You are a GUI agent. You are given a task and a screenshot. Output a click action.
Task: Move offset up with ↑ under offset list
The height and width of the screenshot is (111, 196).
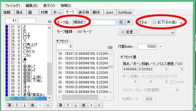tap(68, 105)
